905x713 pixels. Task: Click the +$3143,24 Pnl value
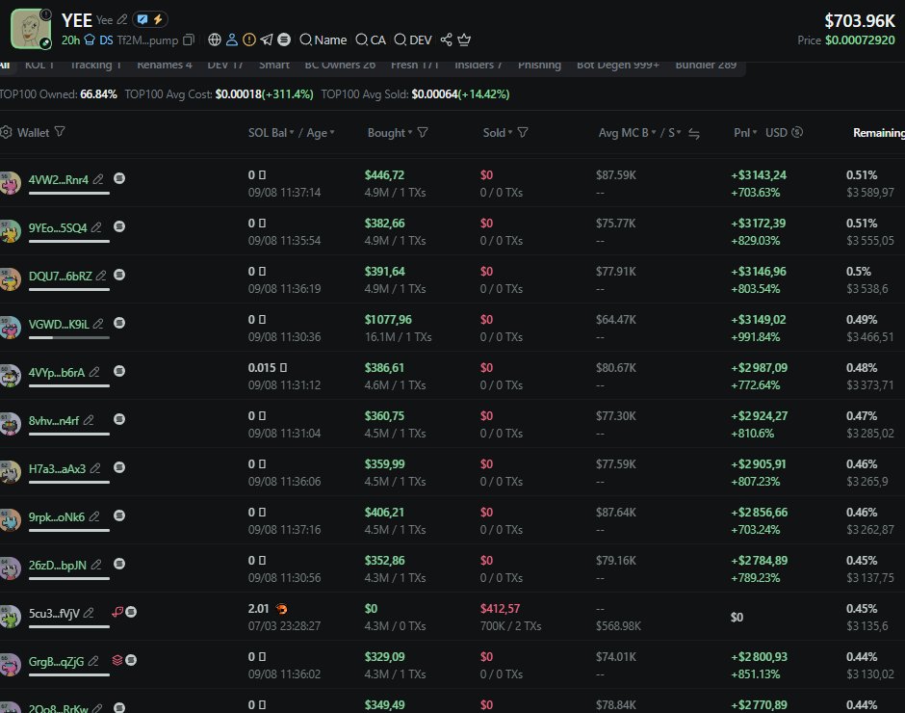coord(759,175)
